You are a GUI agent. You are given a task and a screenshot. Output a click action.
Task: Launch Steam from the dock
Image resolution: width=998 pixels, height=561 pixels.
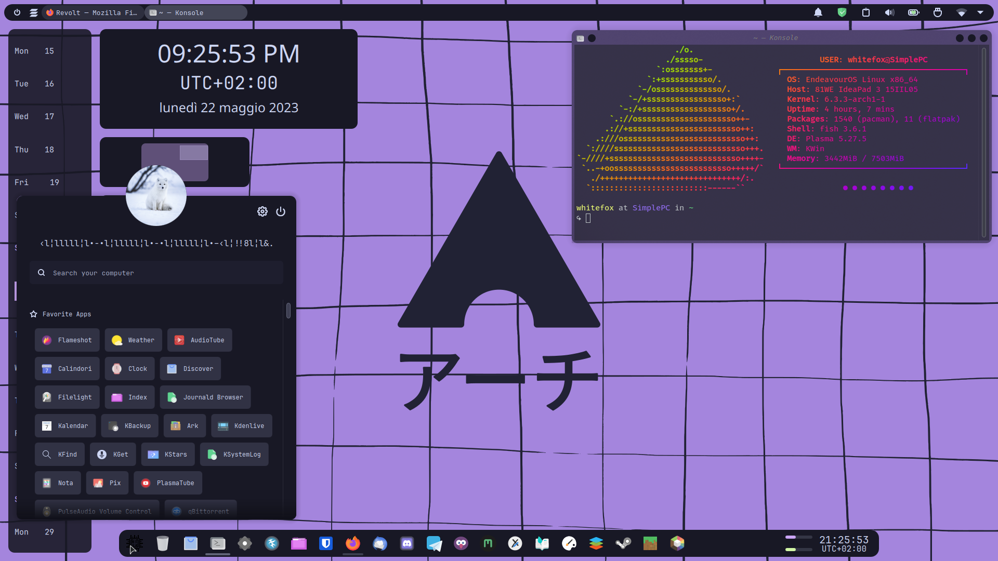pos(623,543)
